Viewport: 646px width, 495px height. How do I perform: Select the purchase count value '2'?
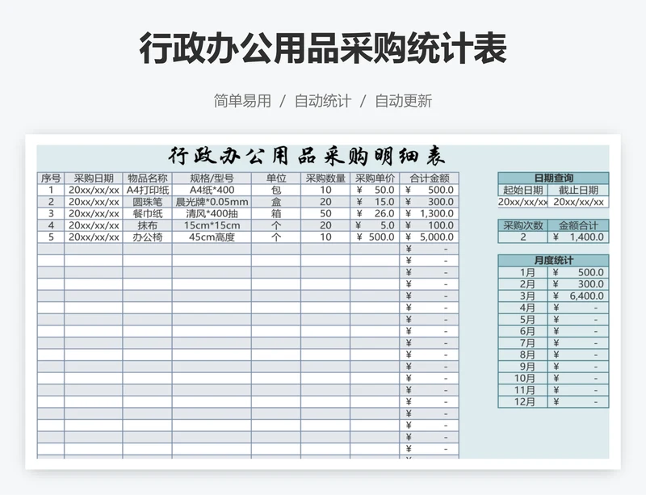click(522, 237)
